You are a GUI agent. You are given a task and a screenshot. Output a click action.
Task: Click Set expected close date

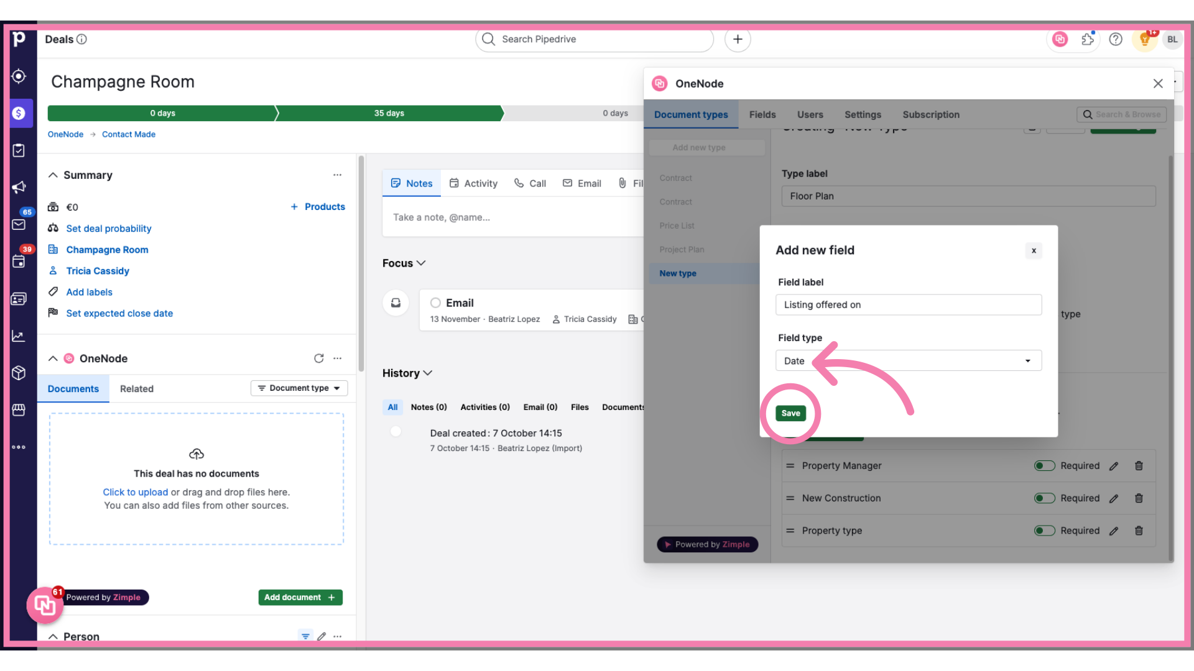119,313
